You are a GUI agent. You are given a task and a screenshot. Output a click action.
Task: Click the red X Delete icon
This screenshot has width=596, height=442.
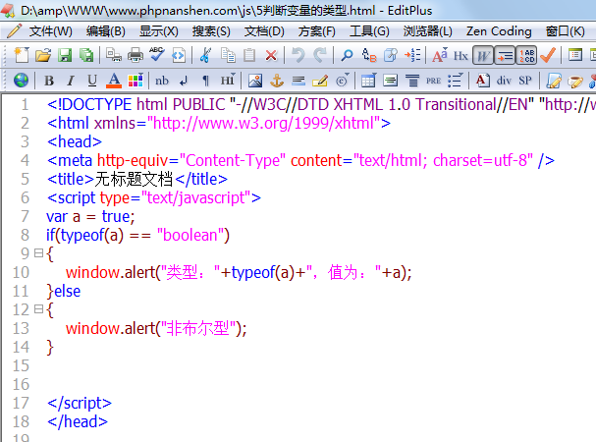tap(271, 56)
